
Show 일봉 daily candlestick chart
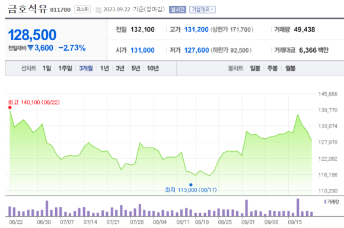pyautogui.click(x=255, y=69)
